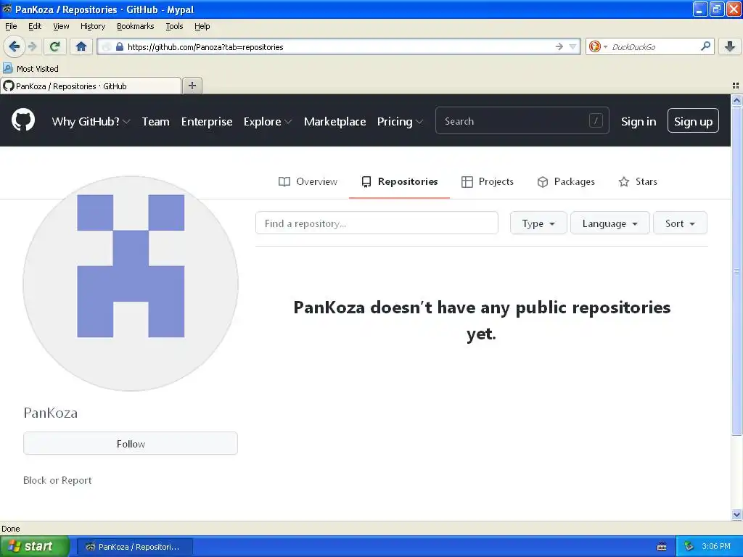
Task: Open the Language filter dropdown
Action: [x=609, y=223]
